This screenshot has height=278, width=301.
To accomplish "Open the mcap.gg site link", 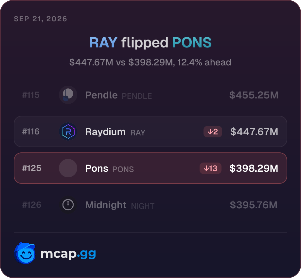I will (x=68, y=254).
